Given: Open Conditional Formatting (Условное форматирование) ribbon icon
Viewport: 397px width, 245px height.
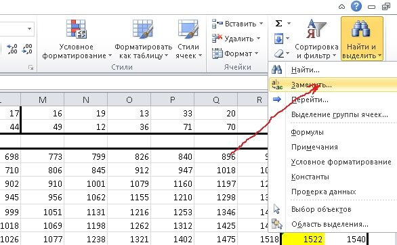Looking at the screenshot, I should point(77,29).
